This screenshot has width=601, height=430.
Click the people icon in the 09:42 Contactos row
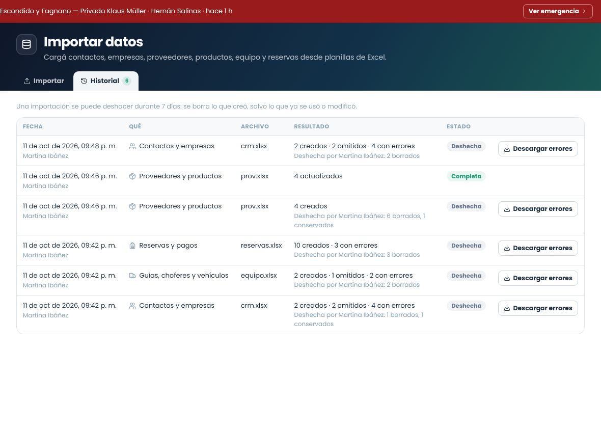tap(132, 306)
